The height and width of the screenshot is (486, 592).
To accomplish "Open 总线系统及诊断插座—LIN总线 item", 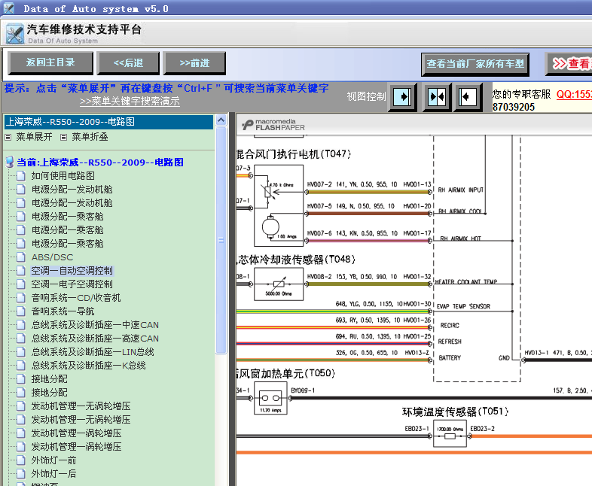I will pos(93,352).
